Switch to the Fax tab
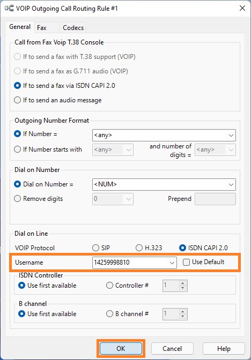 (42, 28)
